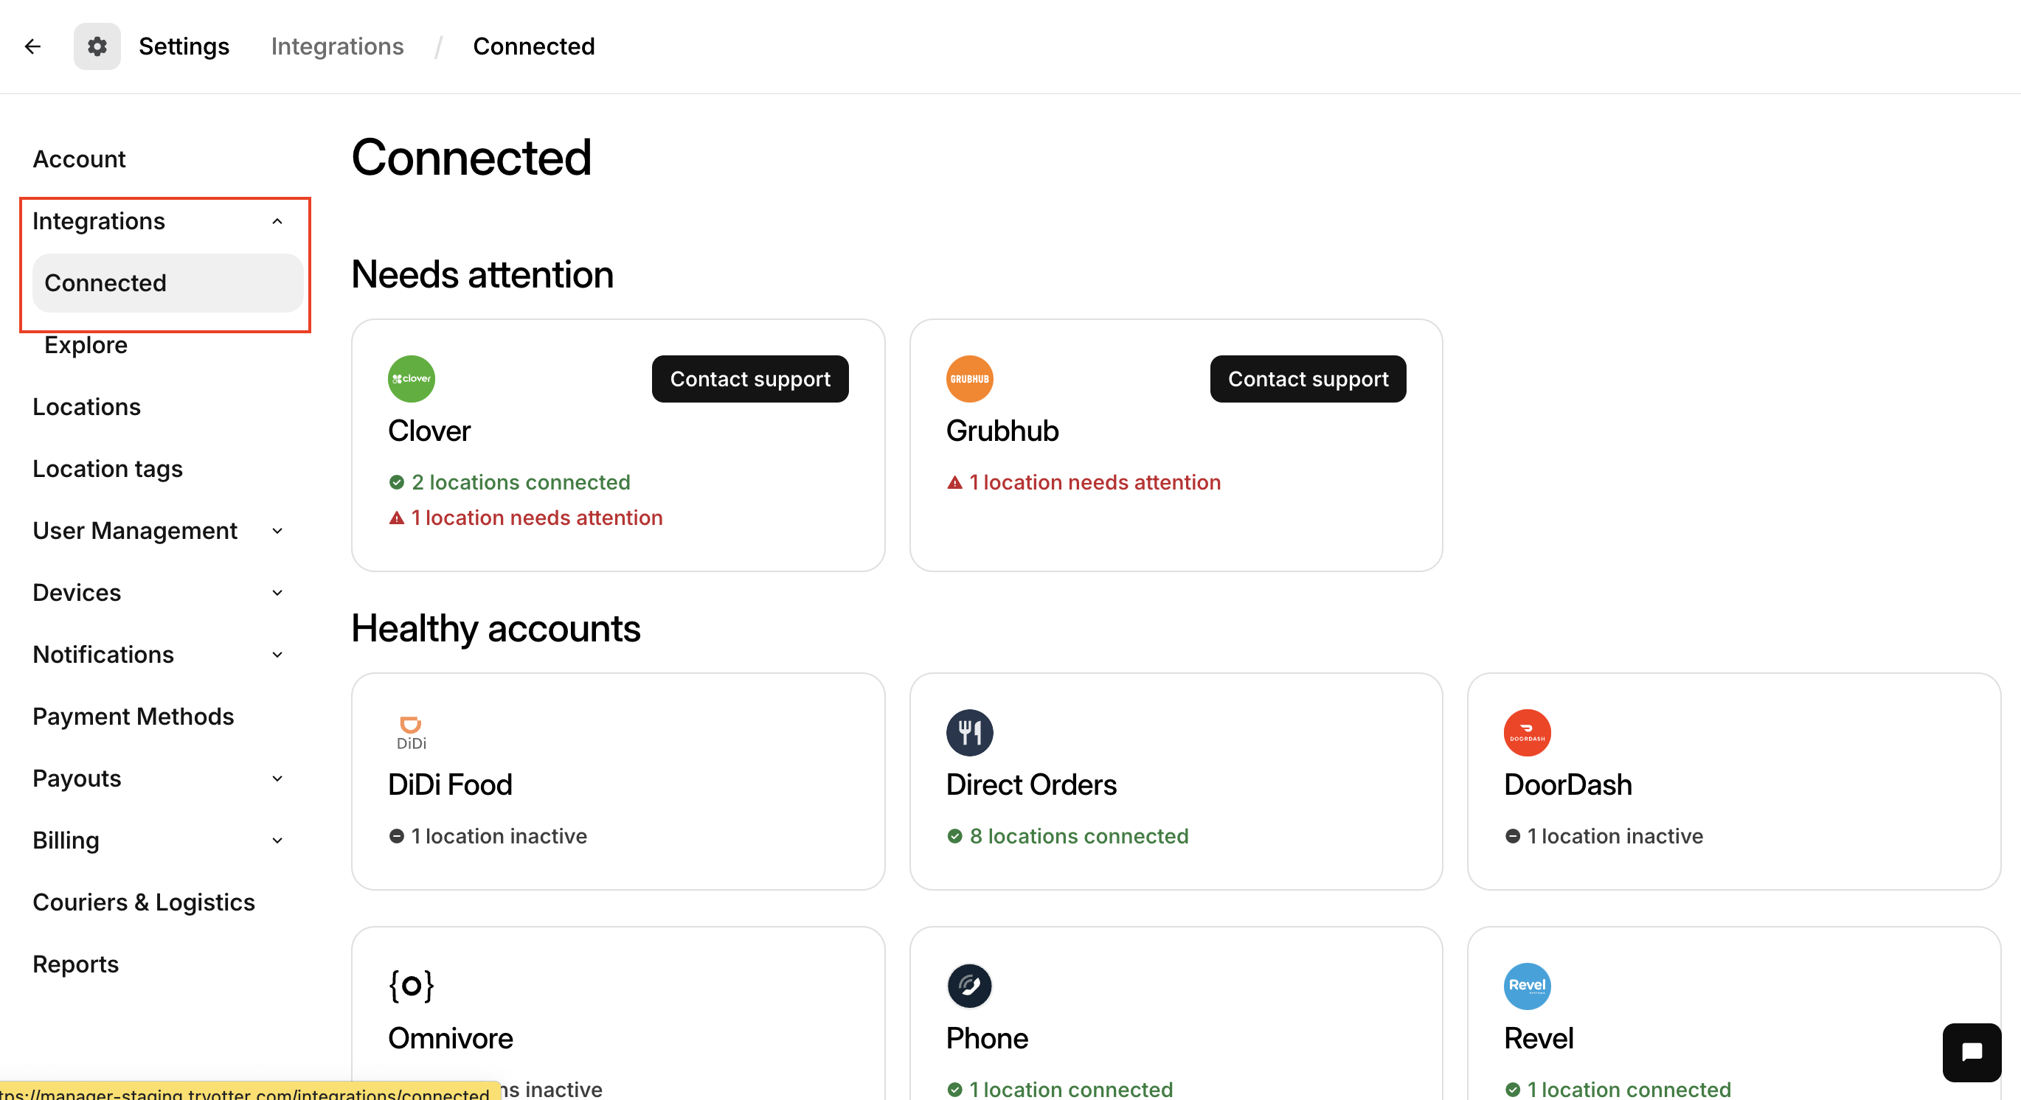The width and height of the screenshot is (2021, 1100).
Task: Click Grubhub red warning triangle icon
Action: [954, 482]
